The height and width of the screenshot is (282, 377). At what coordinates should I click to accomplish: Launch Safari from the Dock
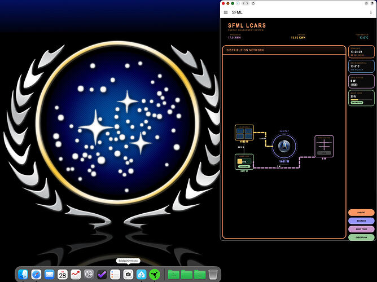click(36, 274)
